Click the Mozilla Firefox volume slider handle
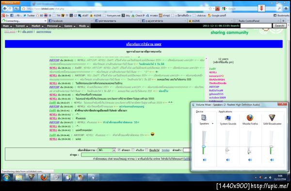Screen dimensions: 291x191 point(249,152)
